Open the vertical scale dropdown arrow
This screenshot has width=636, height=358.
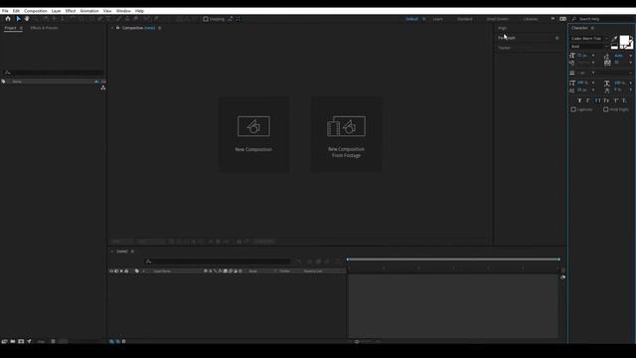click(593, 83)
